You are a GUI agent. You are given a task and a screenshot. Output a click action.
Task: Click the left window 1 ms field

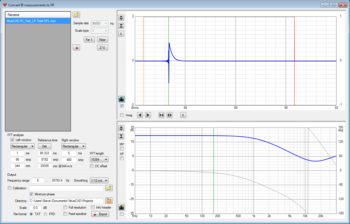tap(17, 153)
